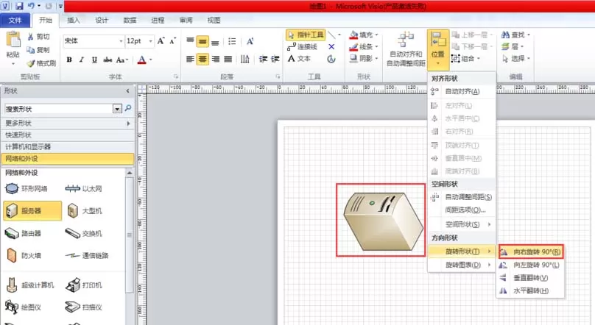Switch to the Insert 插入 tab
This screenshot has height=325, width=595.
74,20
